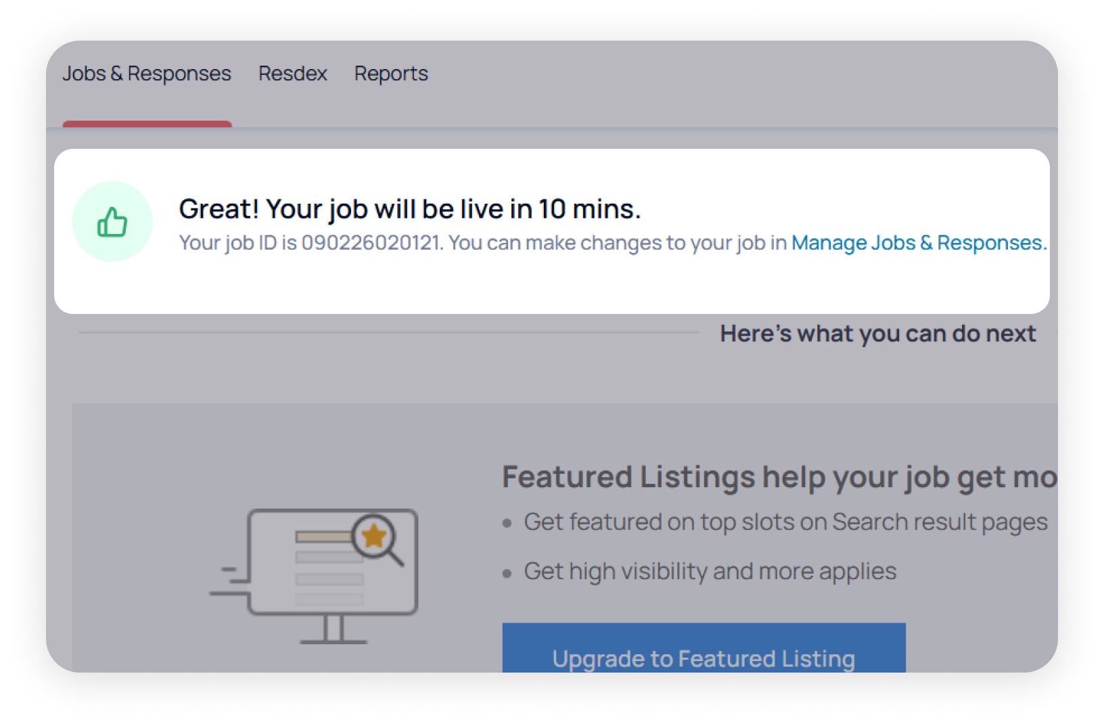Click the green thumbs-up icon

112,222
